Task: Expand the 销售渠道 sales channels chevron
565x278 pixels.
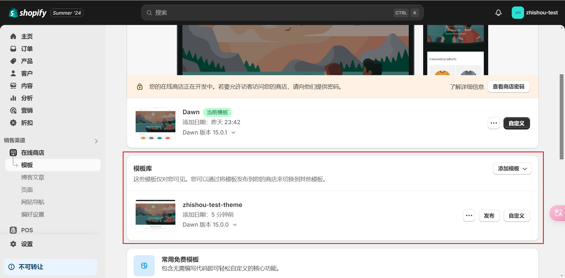Action: pos(96,141)
